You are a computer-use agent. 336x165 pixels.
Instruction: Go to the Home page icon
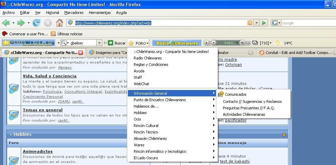[x=60, y=23]
